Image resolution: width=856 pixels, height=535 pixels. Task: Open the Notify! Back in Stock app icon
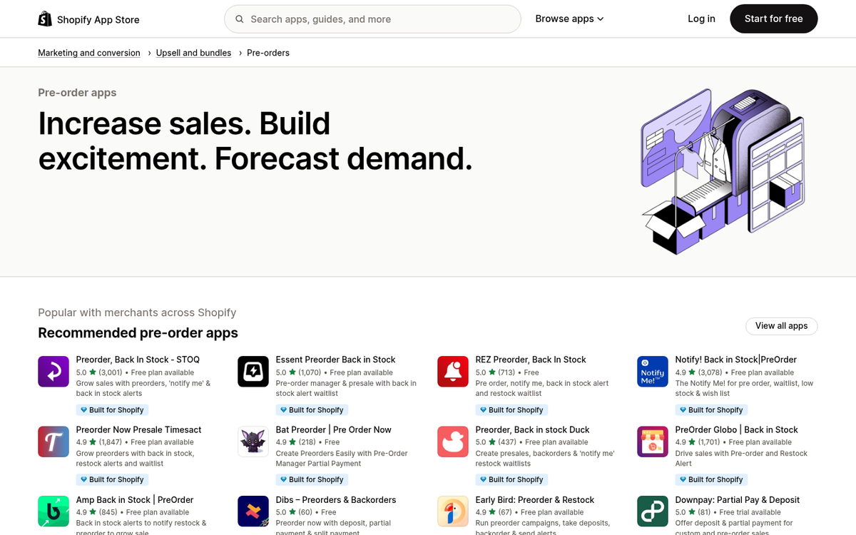[652, 371]
